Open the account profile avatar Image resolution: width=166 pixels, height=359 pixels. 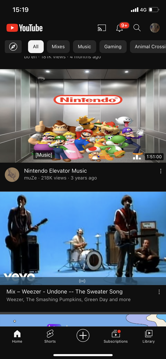(x=154, y=28)
